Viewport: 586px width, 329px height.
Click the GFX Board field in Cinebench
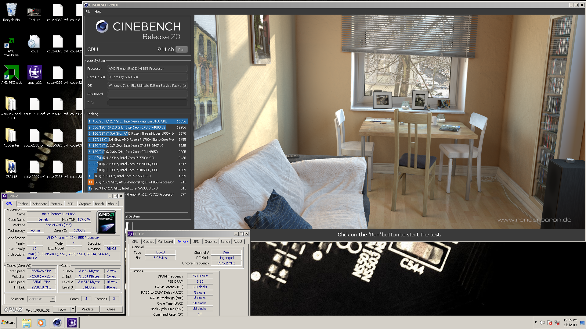[147, 94]
